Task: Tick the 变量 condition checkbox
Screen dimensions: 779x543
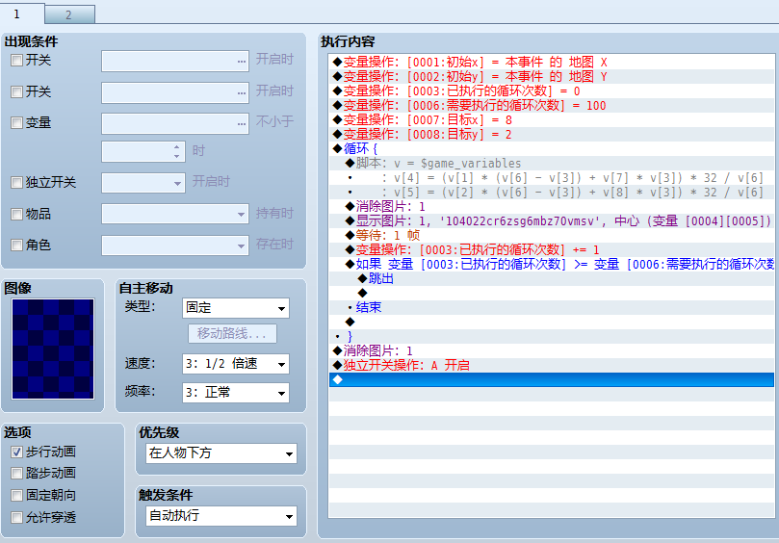Action: coord(17,122)
